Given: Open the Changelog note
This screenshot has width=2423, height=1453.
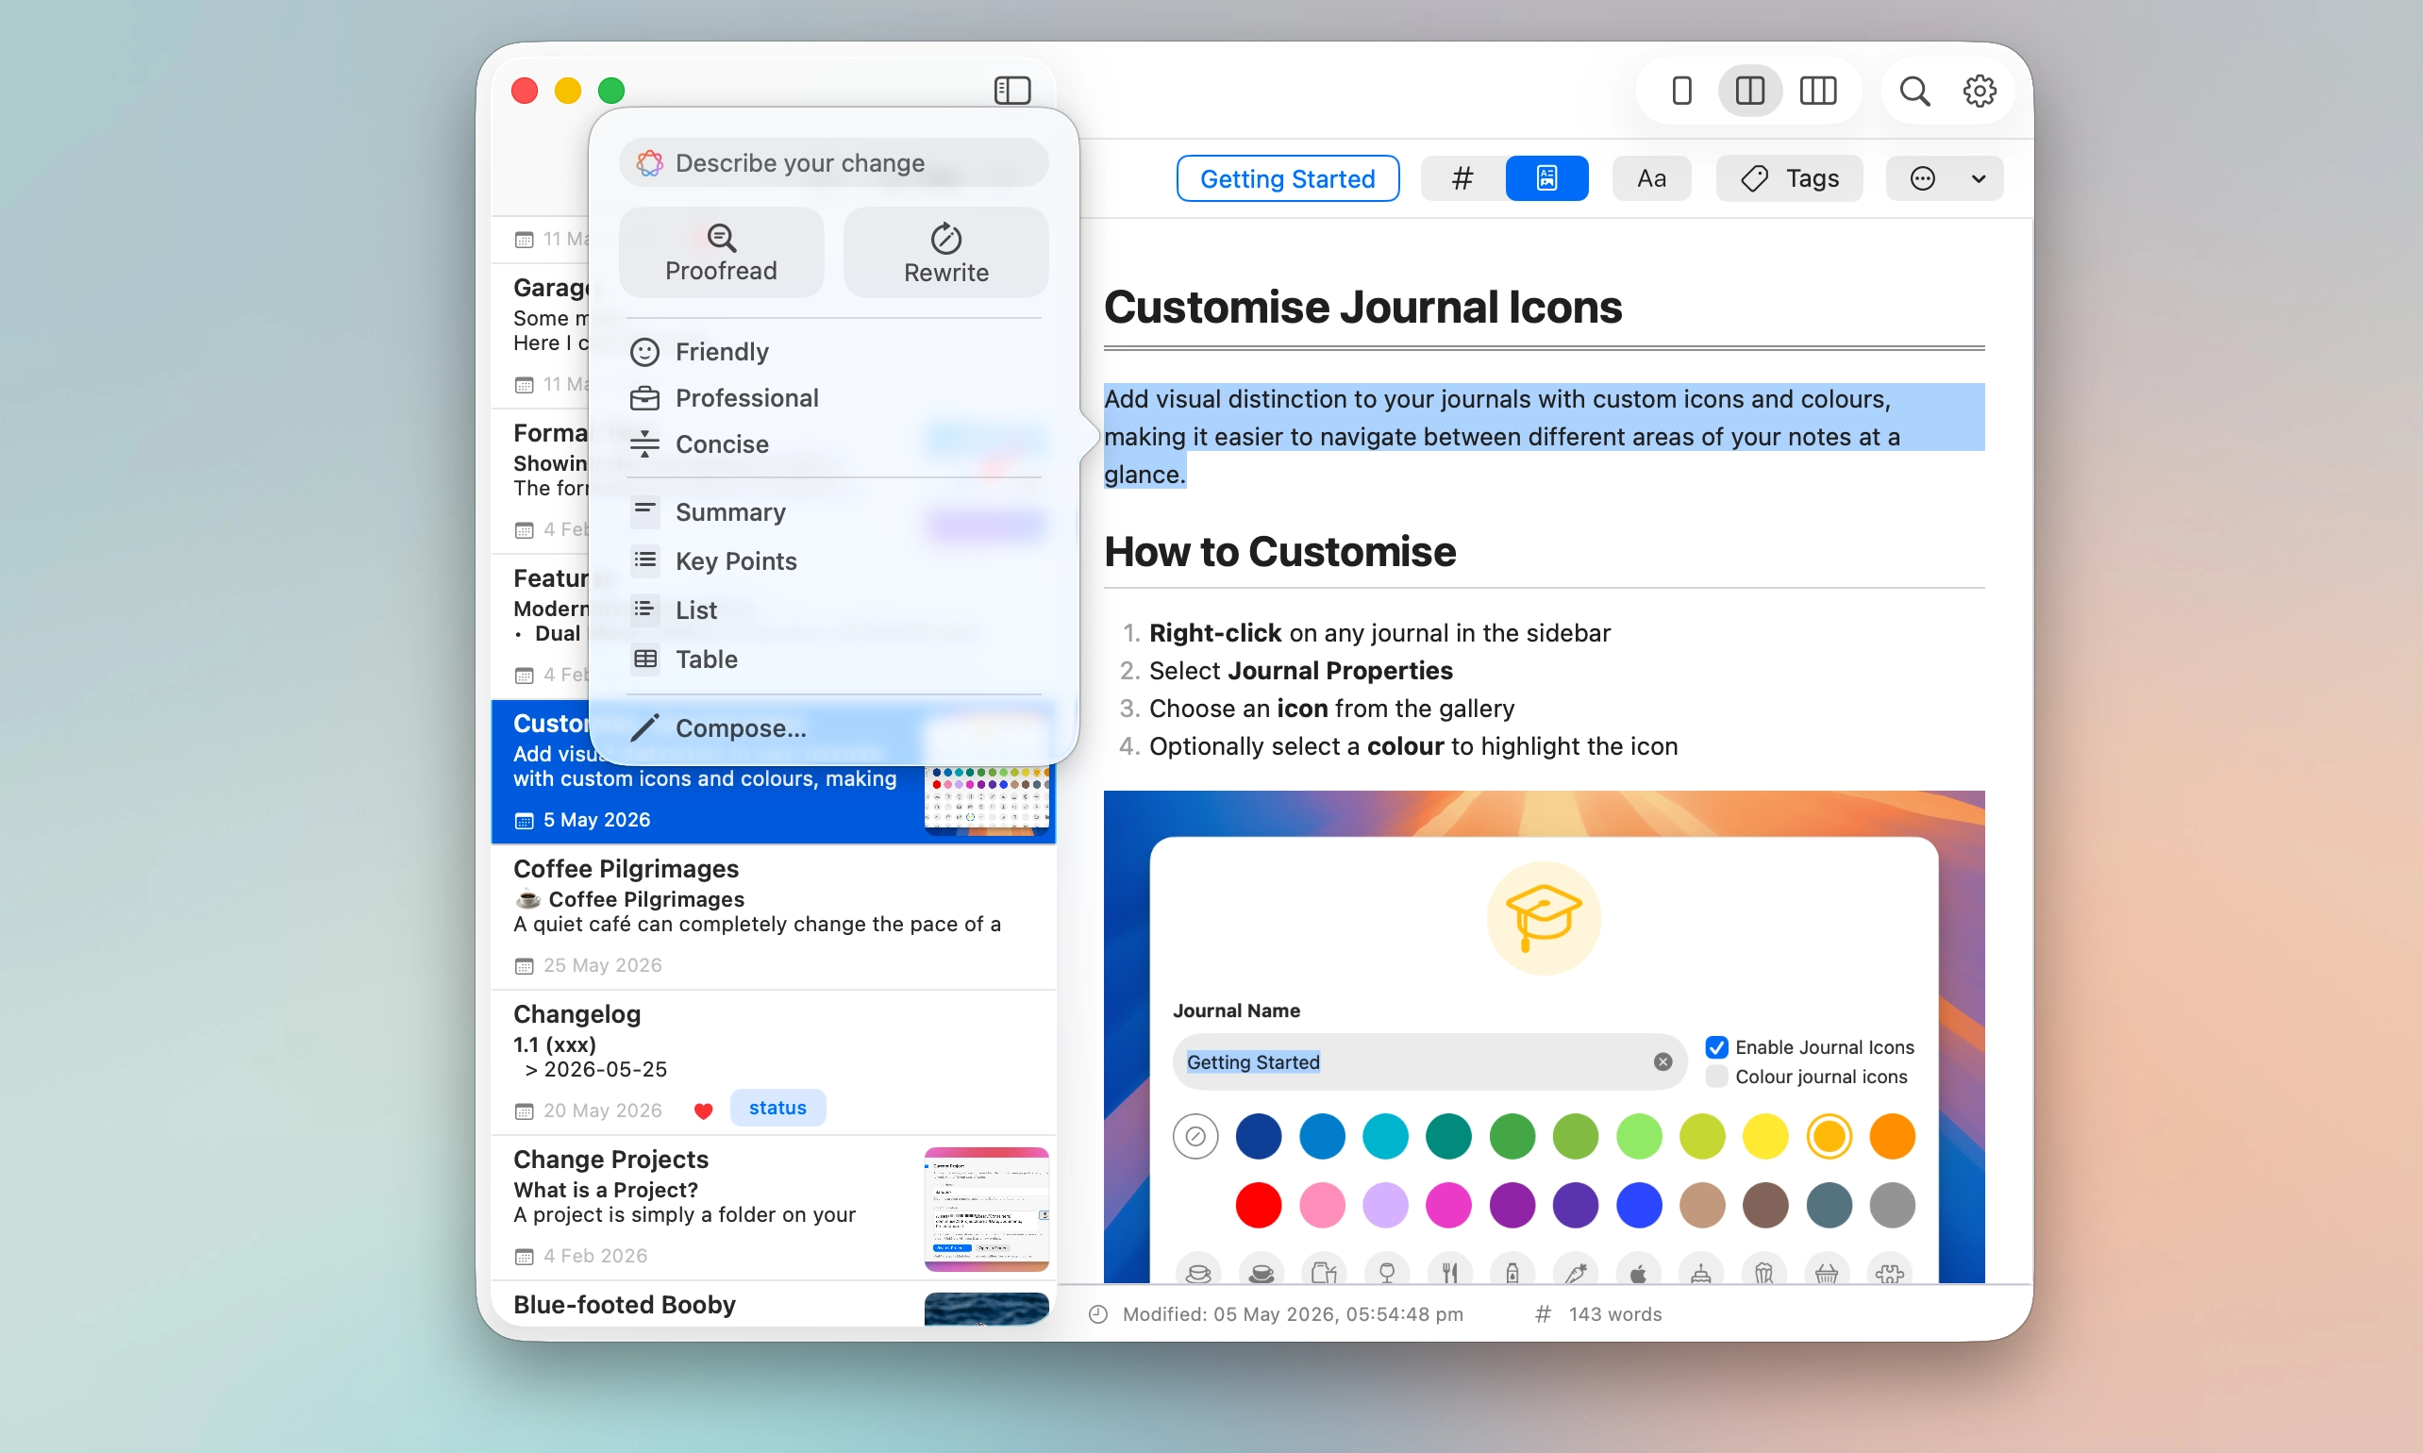Looking at the screenshot, I should coord(774,1061).
